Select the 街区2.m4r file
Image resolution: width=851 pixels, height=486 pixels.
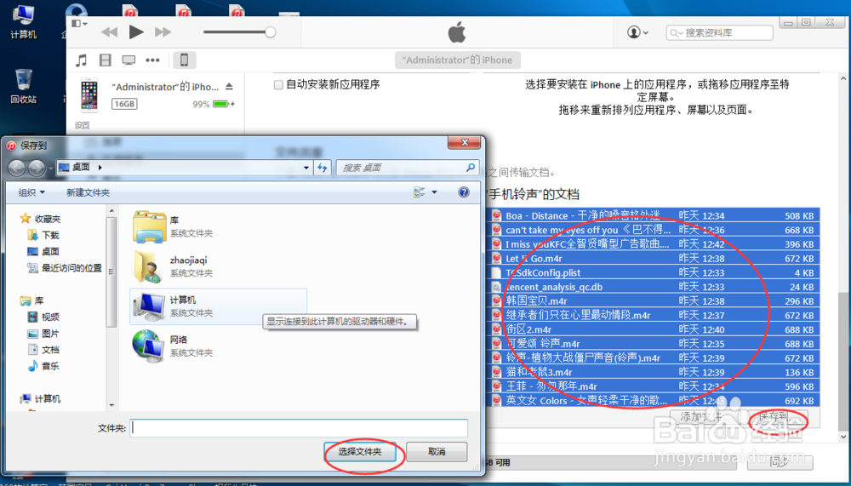pyautogui.click(x=655, y=329)
